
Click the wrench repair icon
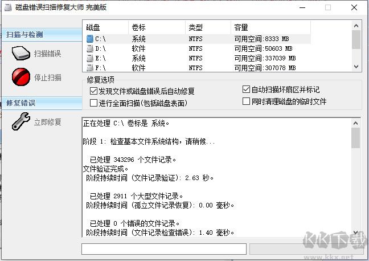[x=21, y=121]
